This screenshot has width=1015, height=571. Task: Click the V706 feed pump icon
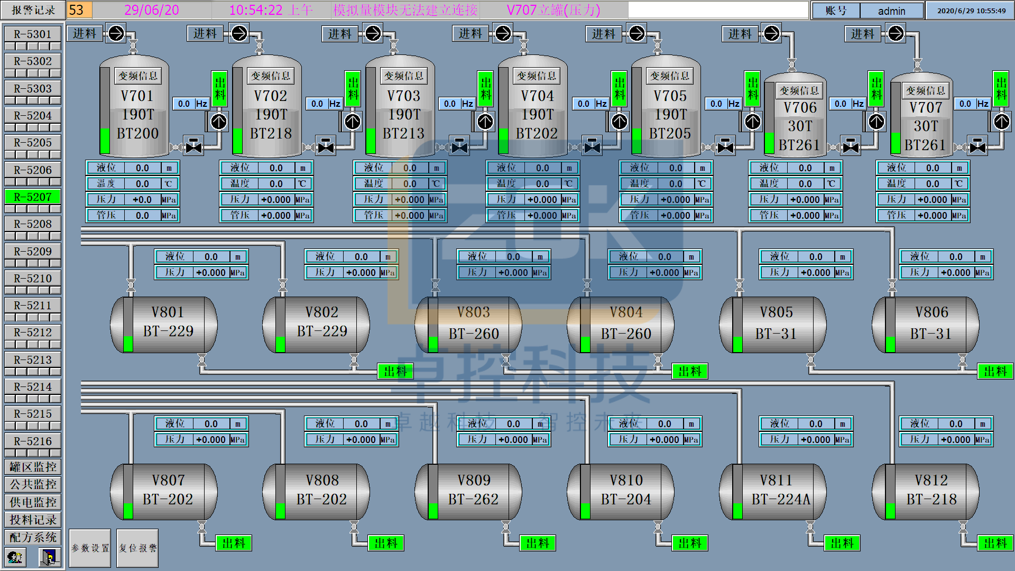[771, 34]
